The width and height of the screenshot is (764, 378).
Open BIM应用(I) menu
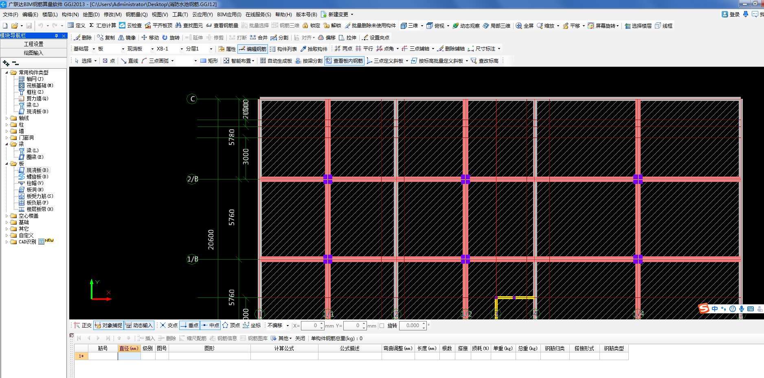(x=229, y=14)
